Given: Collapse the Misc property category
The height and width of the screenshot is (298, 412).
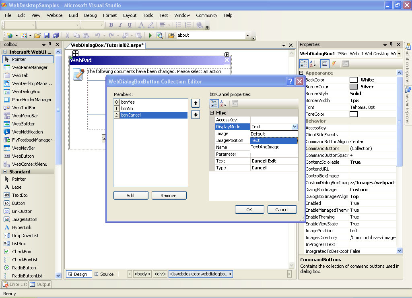Looking at the screenshot, I should pos(212,113).
